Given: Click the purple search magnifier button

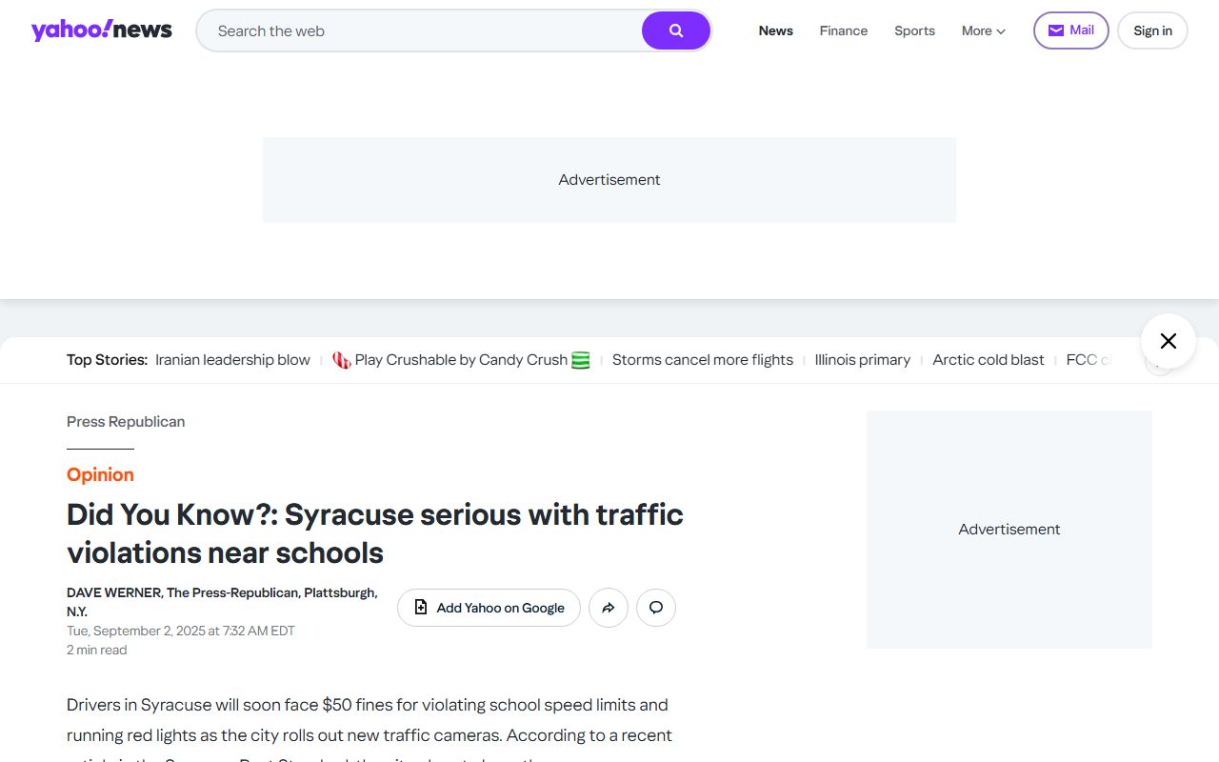Looking at the screenshot, I should [676, 30].
